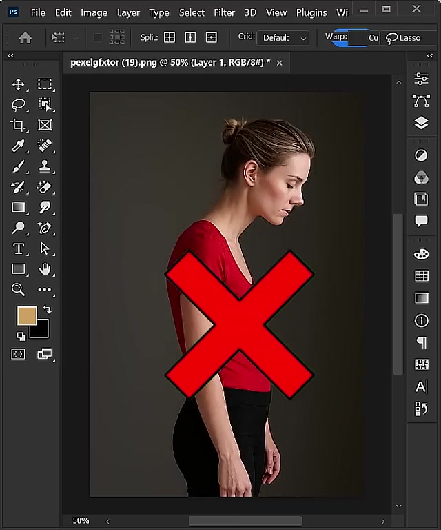
Task: Open the Filter menu
Action: click(x=224, y=12)
